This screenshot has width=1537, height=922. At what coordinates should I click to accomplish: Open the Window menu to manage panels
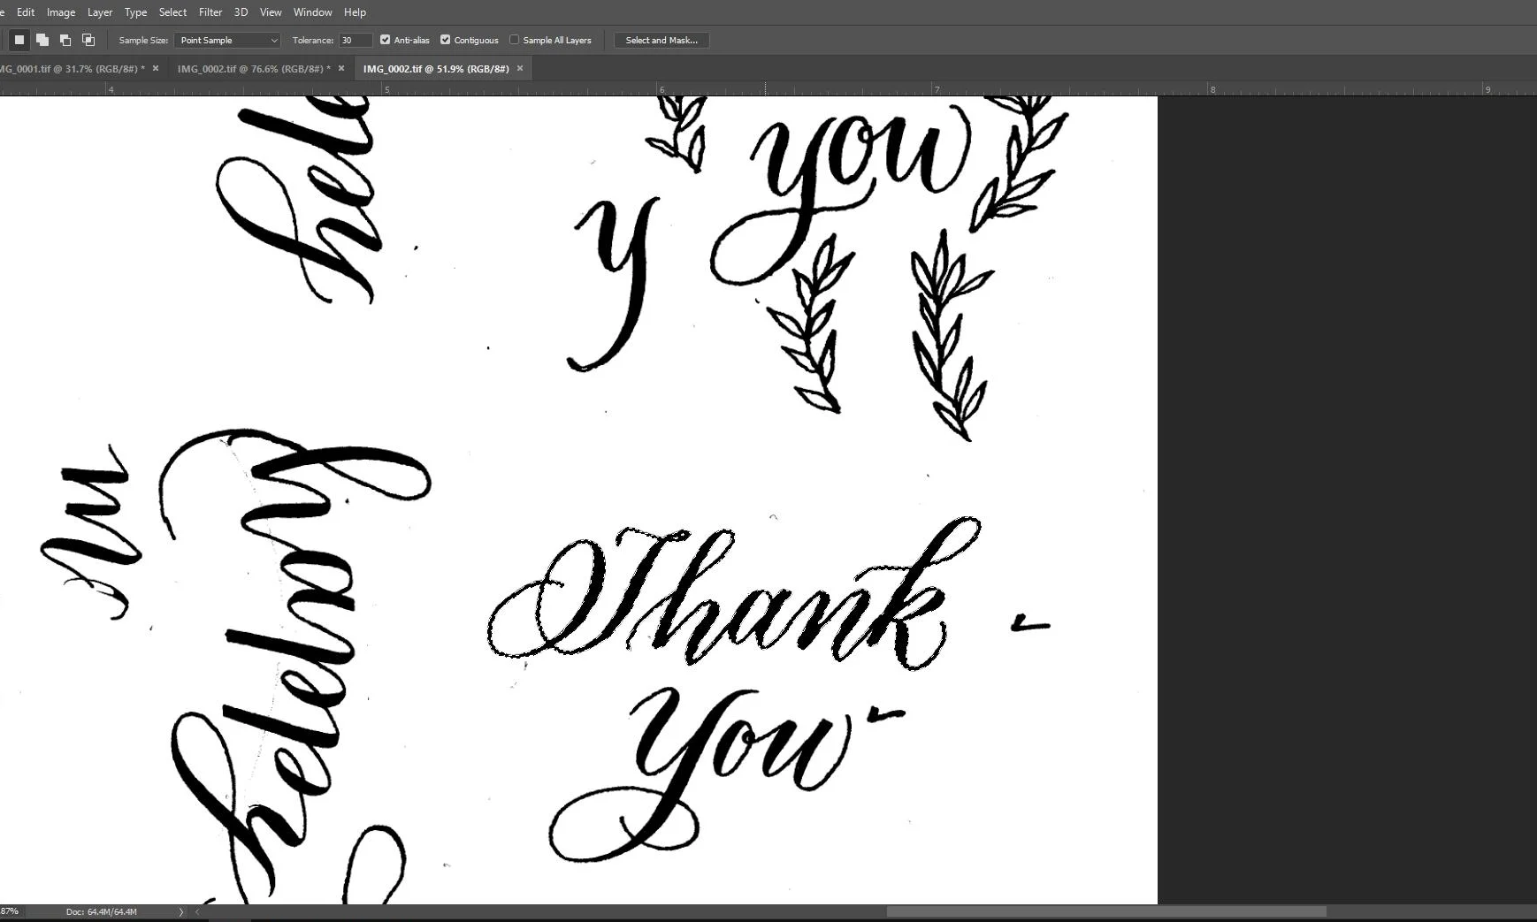coord(312,11)
